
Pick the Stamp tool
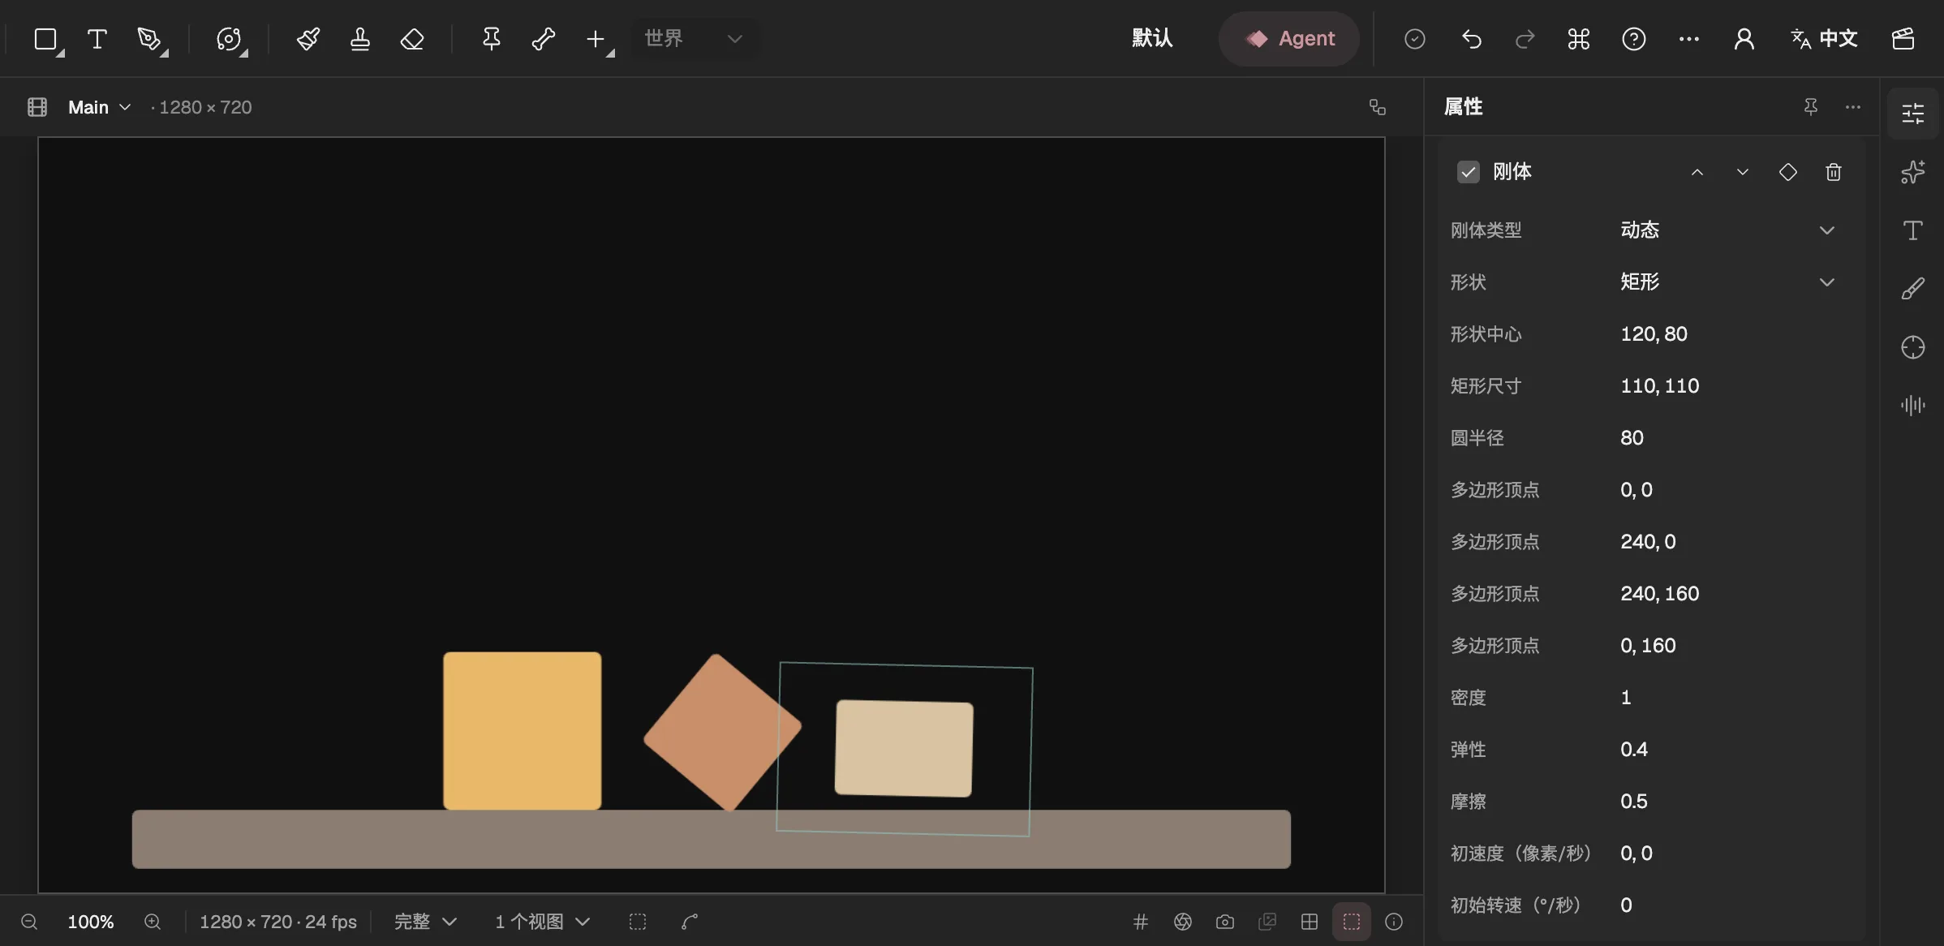coord(360,39)
